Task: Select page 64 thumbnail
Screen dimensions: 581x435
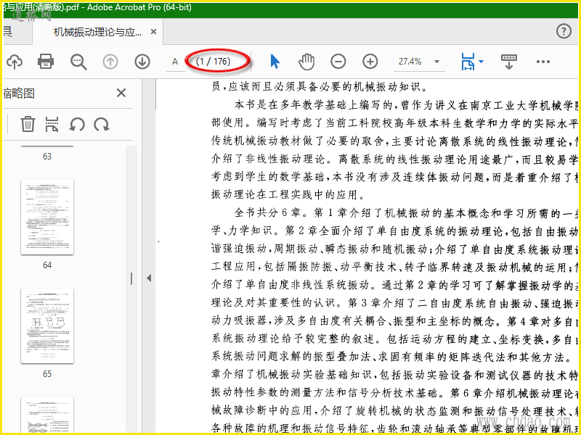Action: [47, 217]
